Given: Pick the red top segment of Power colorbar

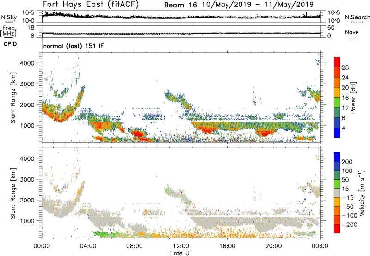Looking at the screenshot, I should pyautogui.click(x=337, y=62).
